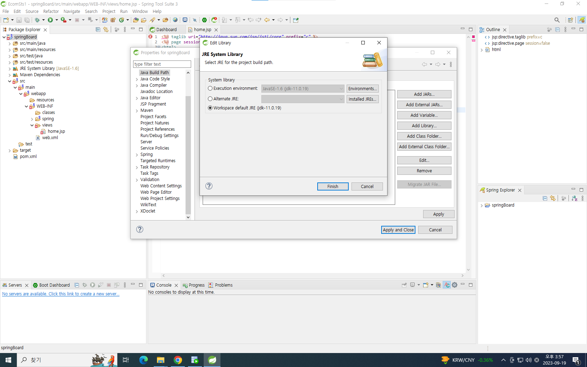Expand the target folder in Package Explorer
Screen dimensions: 587x367
click(9, 150)
